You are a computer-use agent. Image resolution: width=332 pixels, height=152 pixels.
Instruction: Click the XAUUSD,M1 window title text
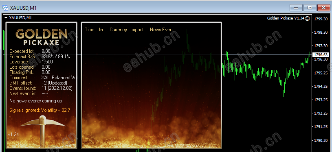tap(23, 8)
